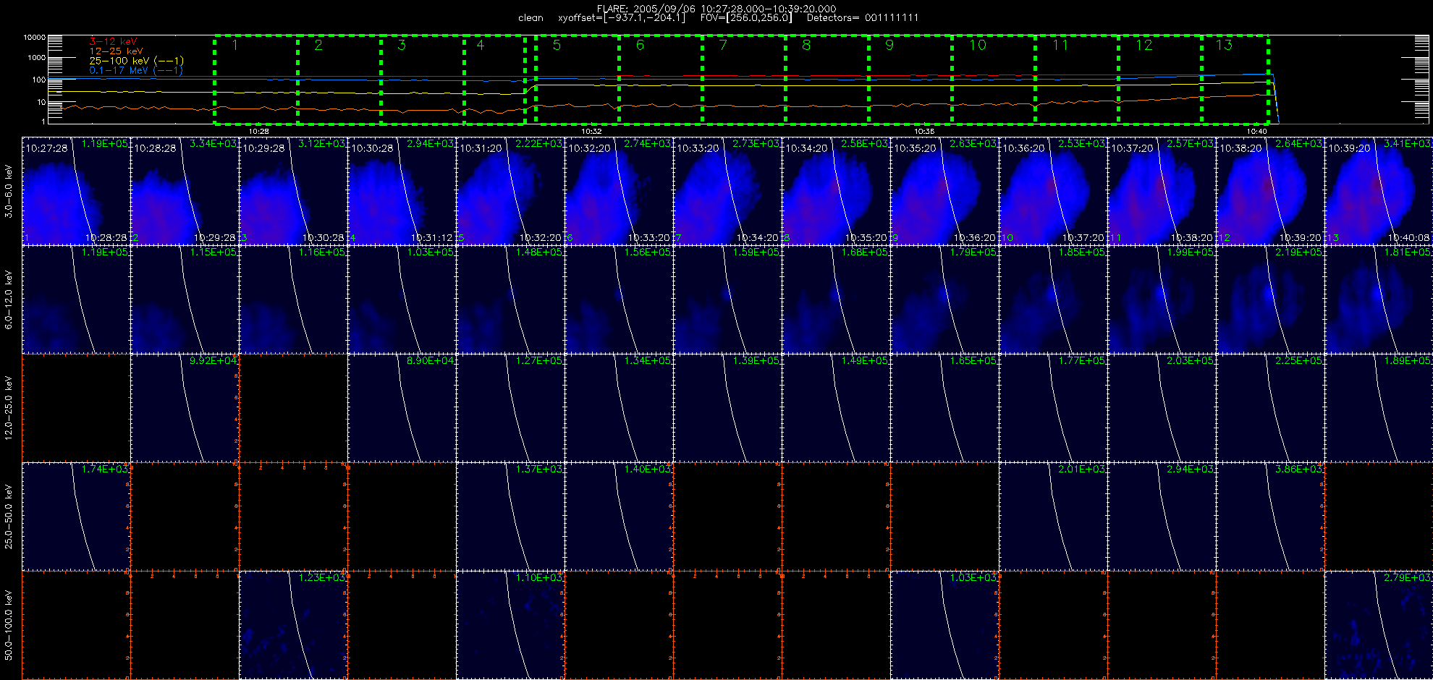Select time interval 13 on the lightcurve
The width and height of the screenshot is (1433, 680).
[1235, 80]
